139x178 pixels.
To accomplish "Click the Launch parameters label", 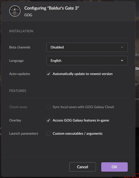I will tap(24, 133).
